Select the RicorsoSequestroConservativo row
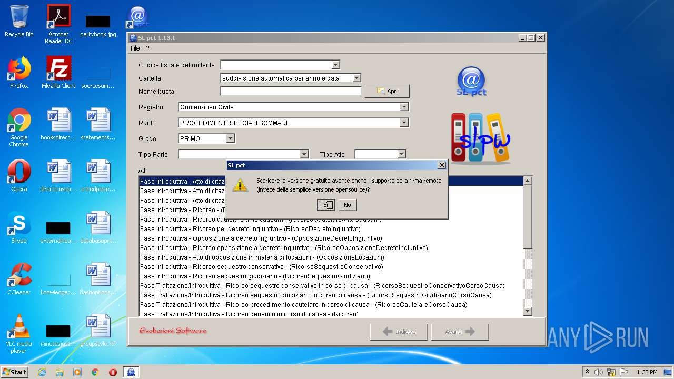 [x=331, y=267]
